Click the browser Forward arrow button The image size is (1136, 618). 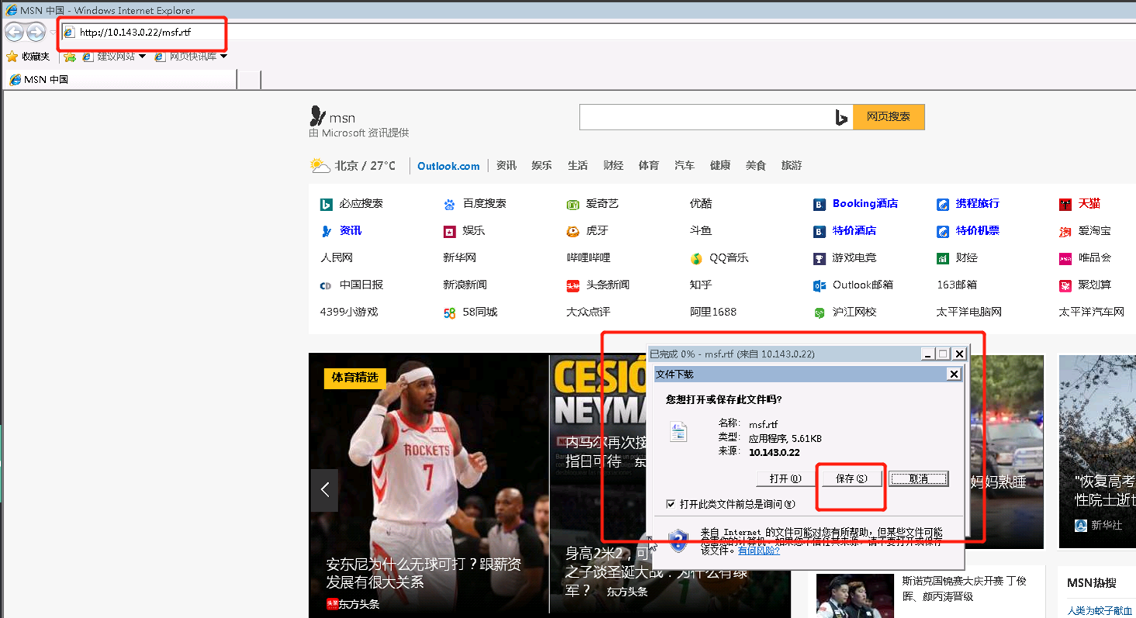click(x=36, y=32)
